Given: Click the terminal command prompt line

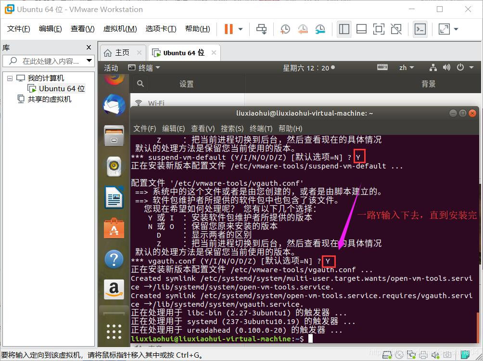Looking at the screenshot, I should [222, 338].
